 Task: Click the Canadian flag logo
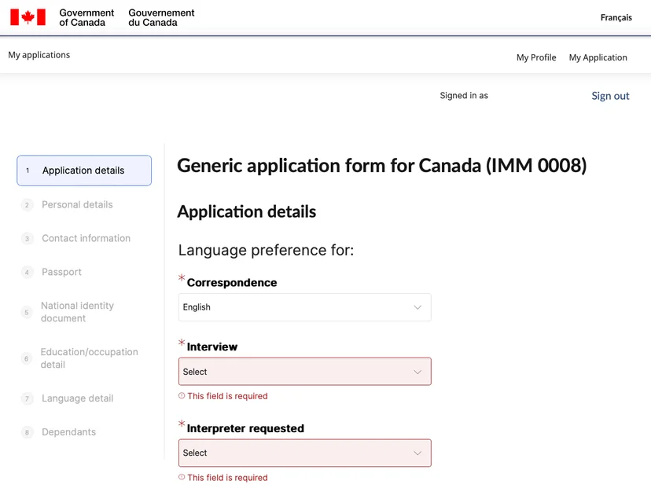tap(28, 17)
